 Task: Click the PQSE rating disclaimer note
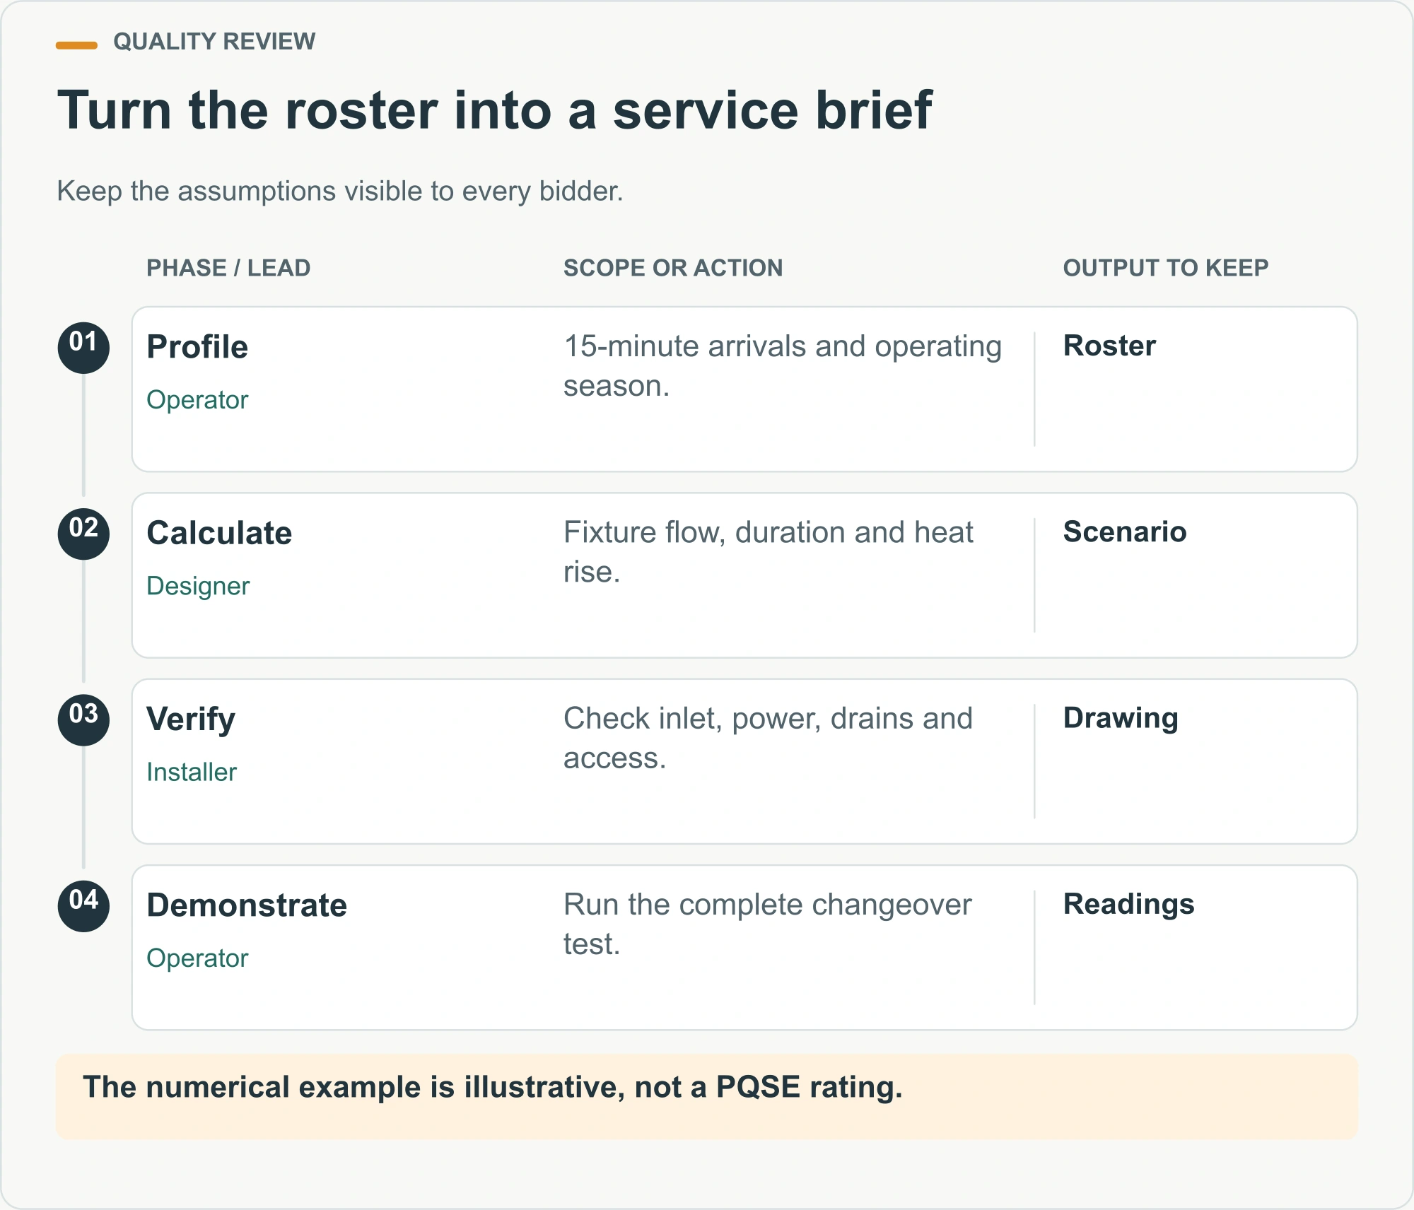706,1096
